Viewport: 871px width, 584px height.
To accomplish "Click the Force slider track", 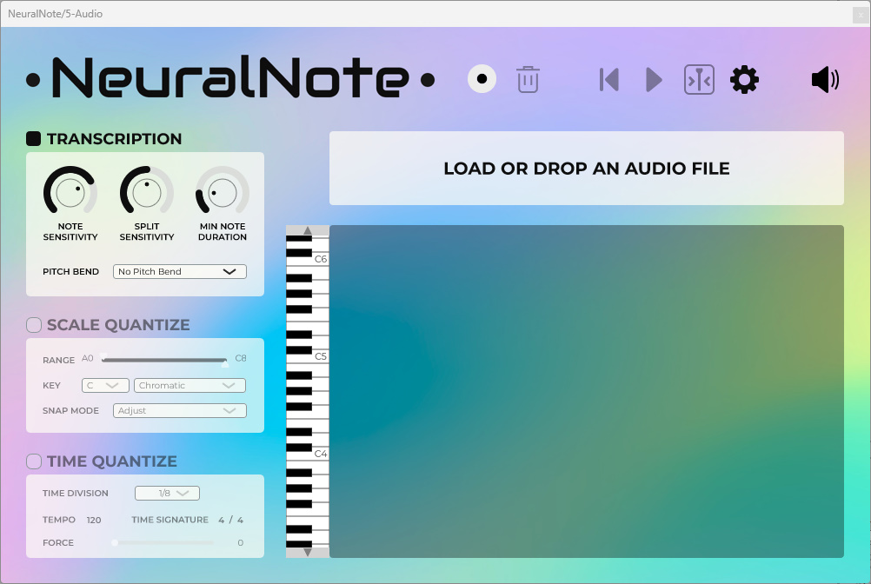I will 163,542.
